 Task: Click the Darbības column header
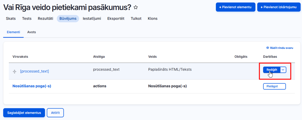point(270,57)
